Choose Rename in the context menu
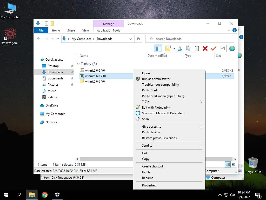This screenshot has height=200, width=266. [x=169, y=178]
